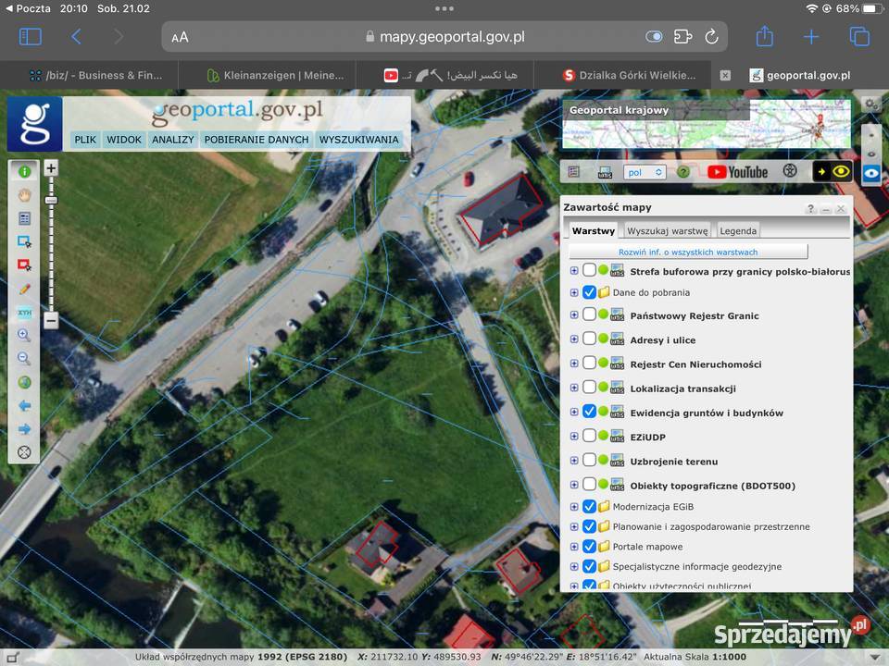Viewport: 889px width, 666px height.
Task: Click the green help question mark icon
Action: [683, 172]
